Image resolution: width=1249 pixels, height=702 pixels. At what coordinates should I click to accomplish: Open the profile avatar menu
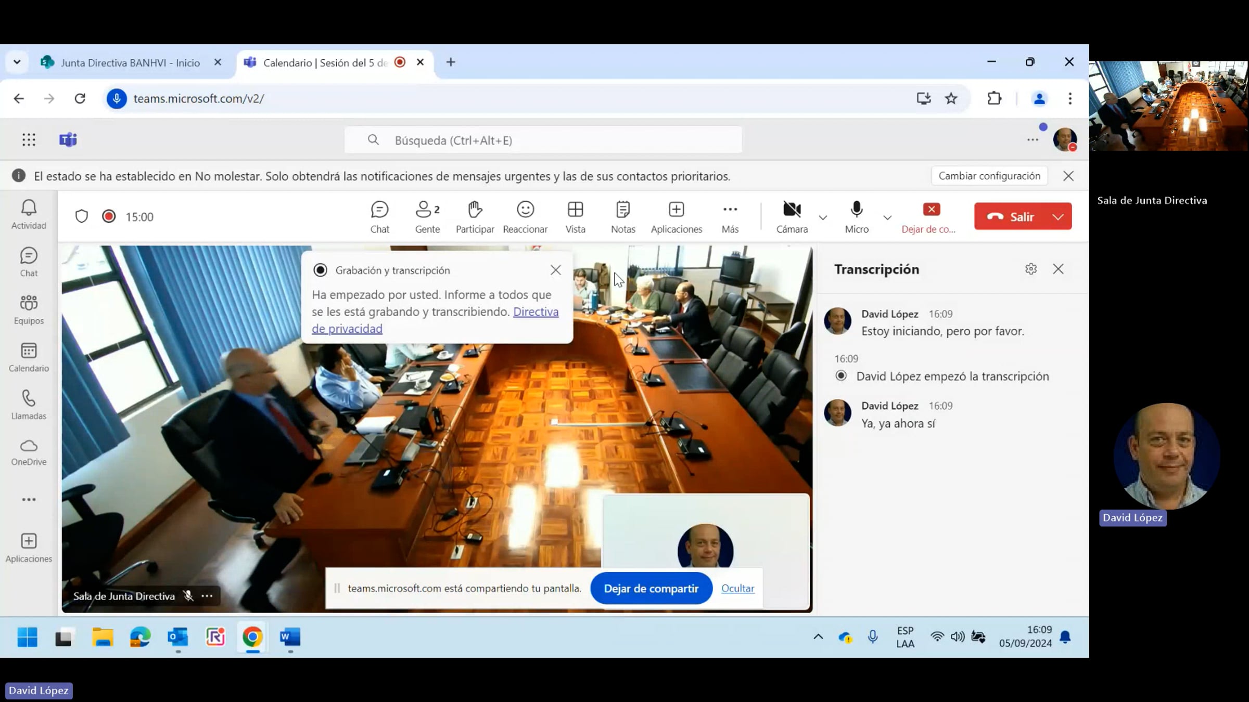coord(1065,139)
